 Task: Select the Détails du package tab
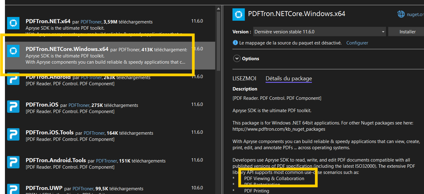(289, 78)
